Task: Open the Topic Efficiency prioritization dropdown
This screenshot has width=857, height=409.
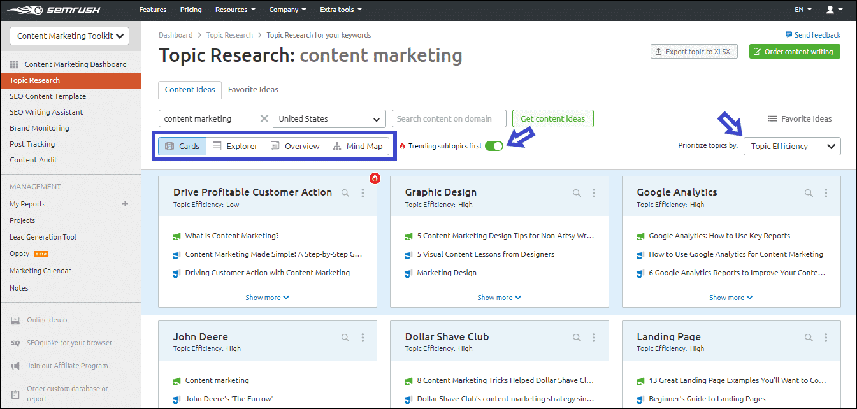Action: [x=791, y=146]
